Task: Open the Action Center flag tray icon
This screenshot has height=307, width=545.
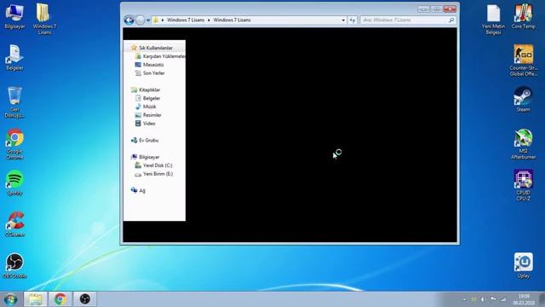Action: 493,299
